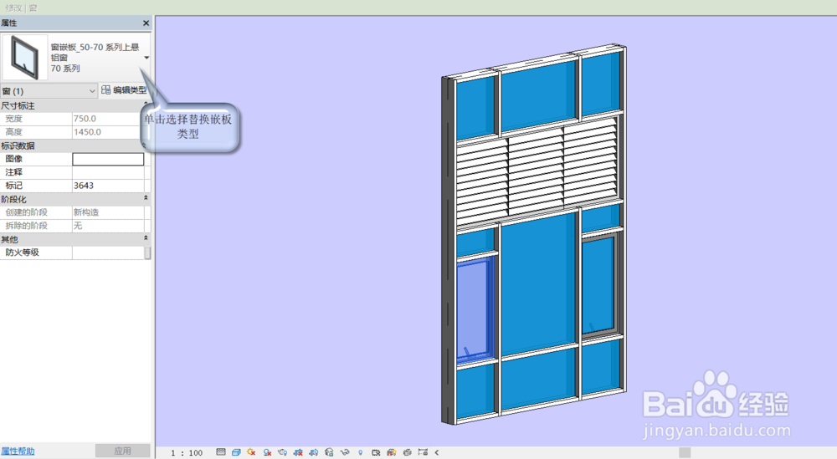This screenshot has width=837, height=459.
Task: Toggle Reveal Hidden Elements lightbulb icon
Action: [360, 452]
